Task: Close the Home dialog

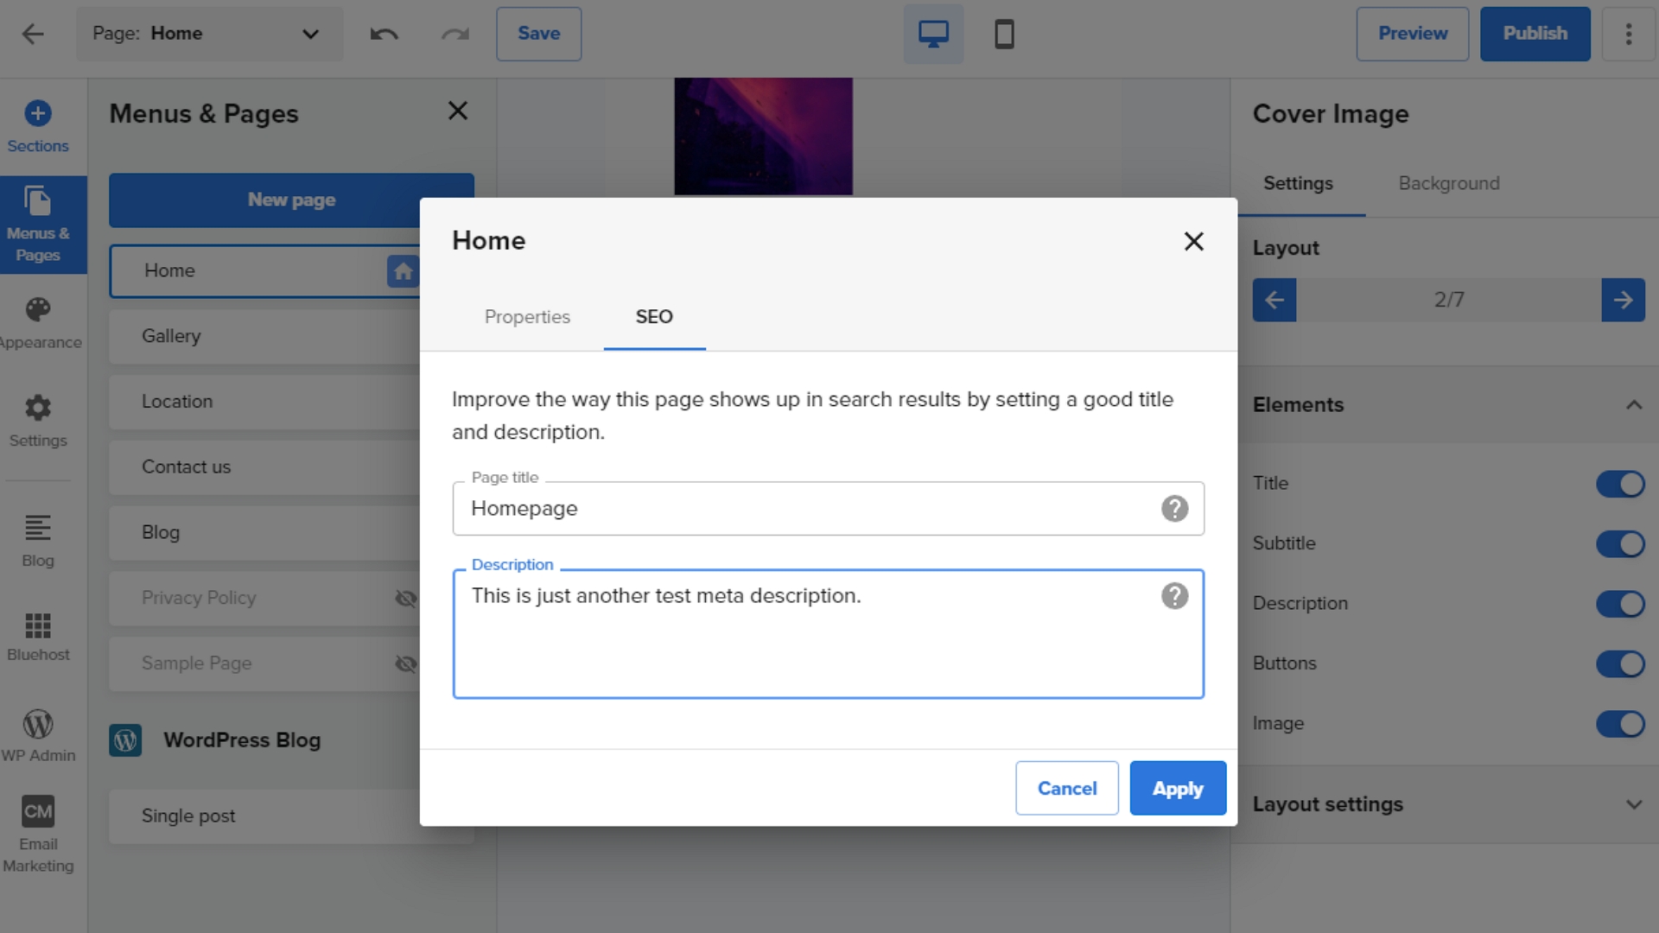Action: pos(1193,241)
